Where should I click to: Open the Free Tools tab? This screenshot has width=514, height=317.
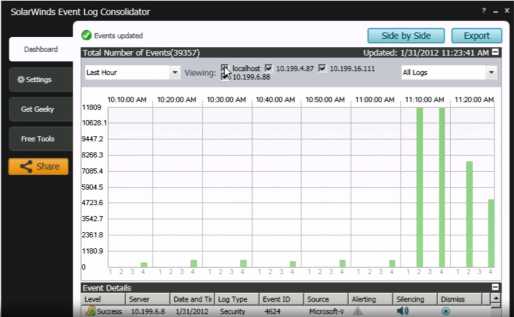(x=41, y=139)
